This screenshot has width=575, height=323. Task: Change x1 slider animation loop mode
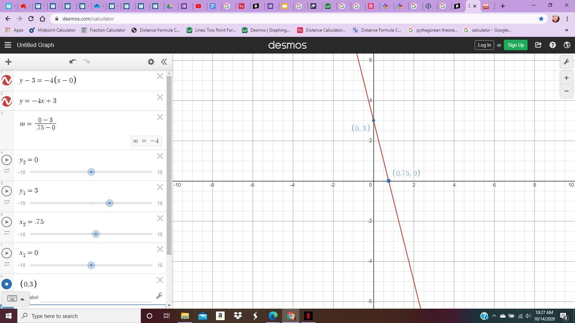point(7,264)
